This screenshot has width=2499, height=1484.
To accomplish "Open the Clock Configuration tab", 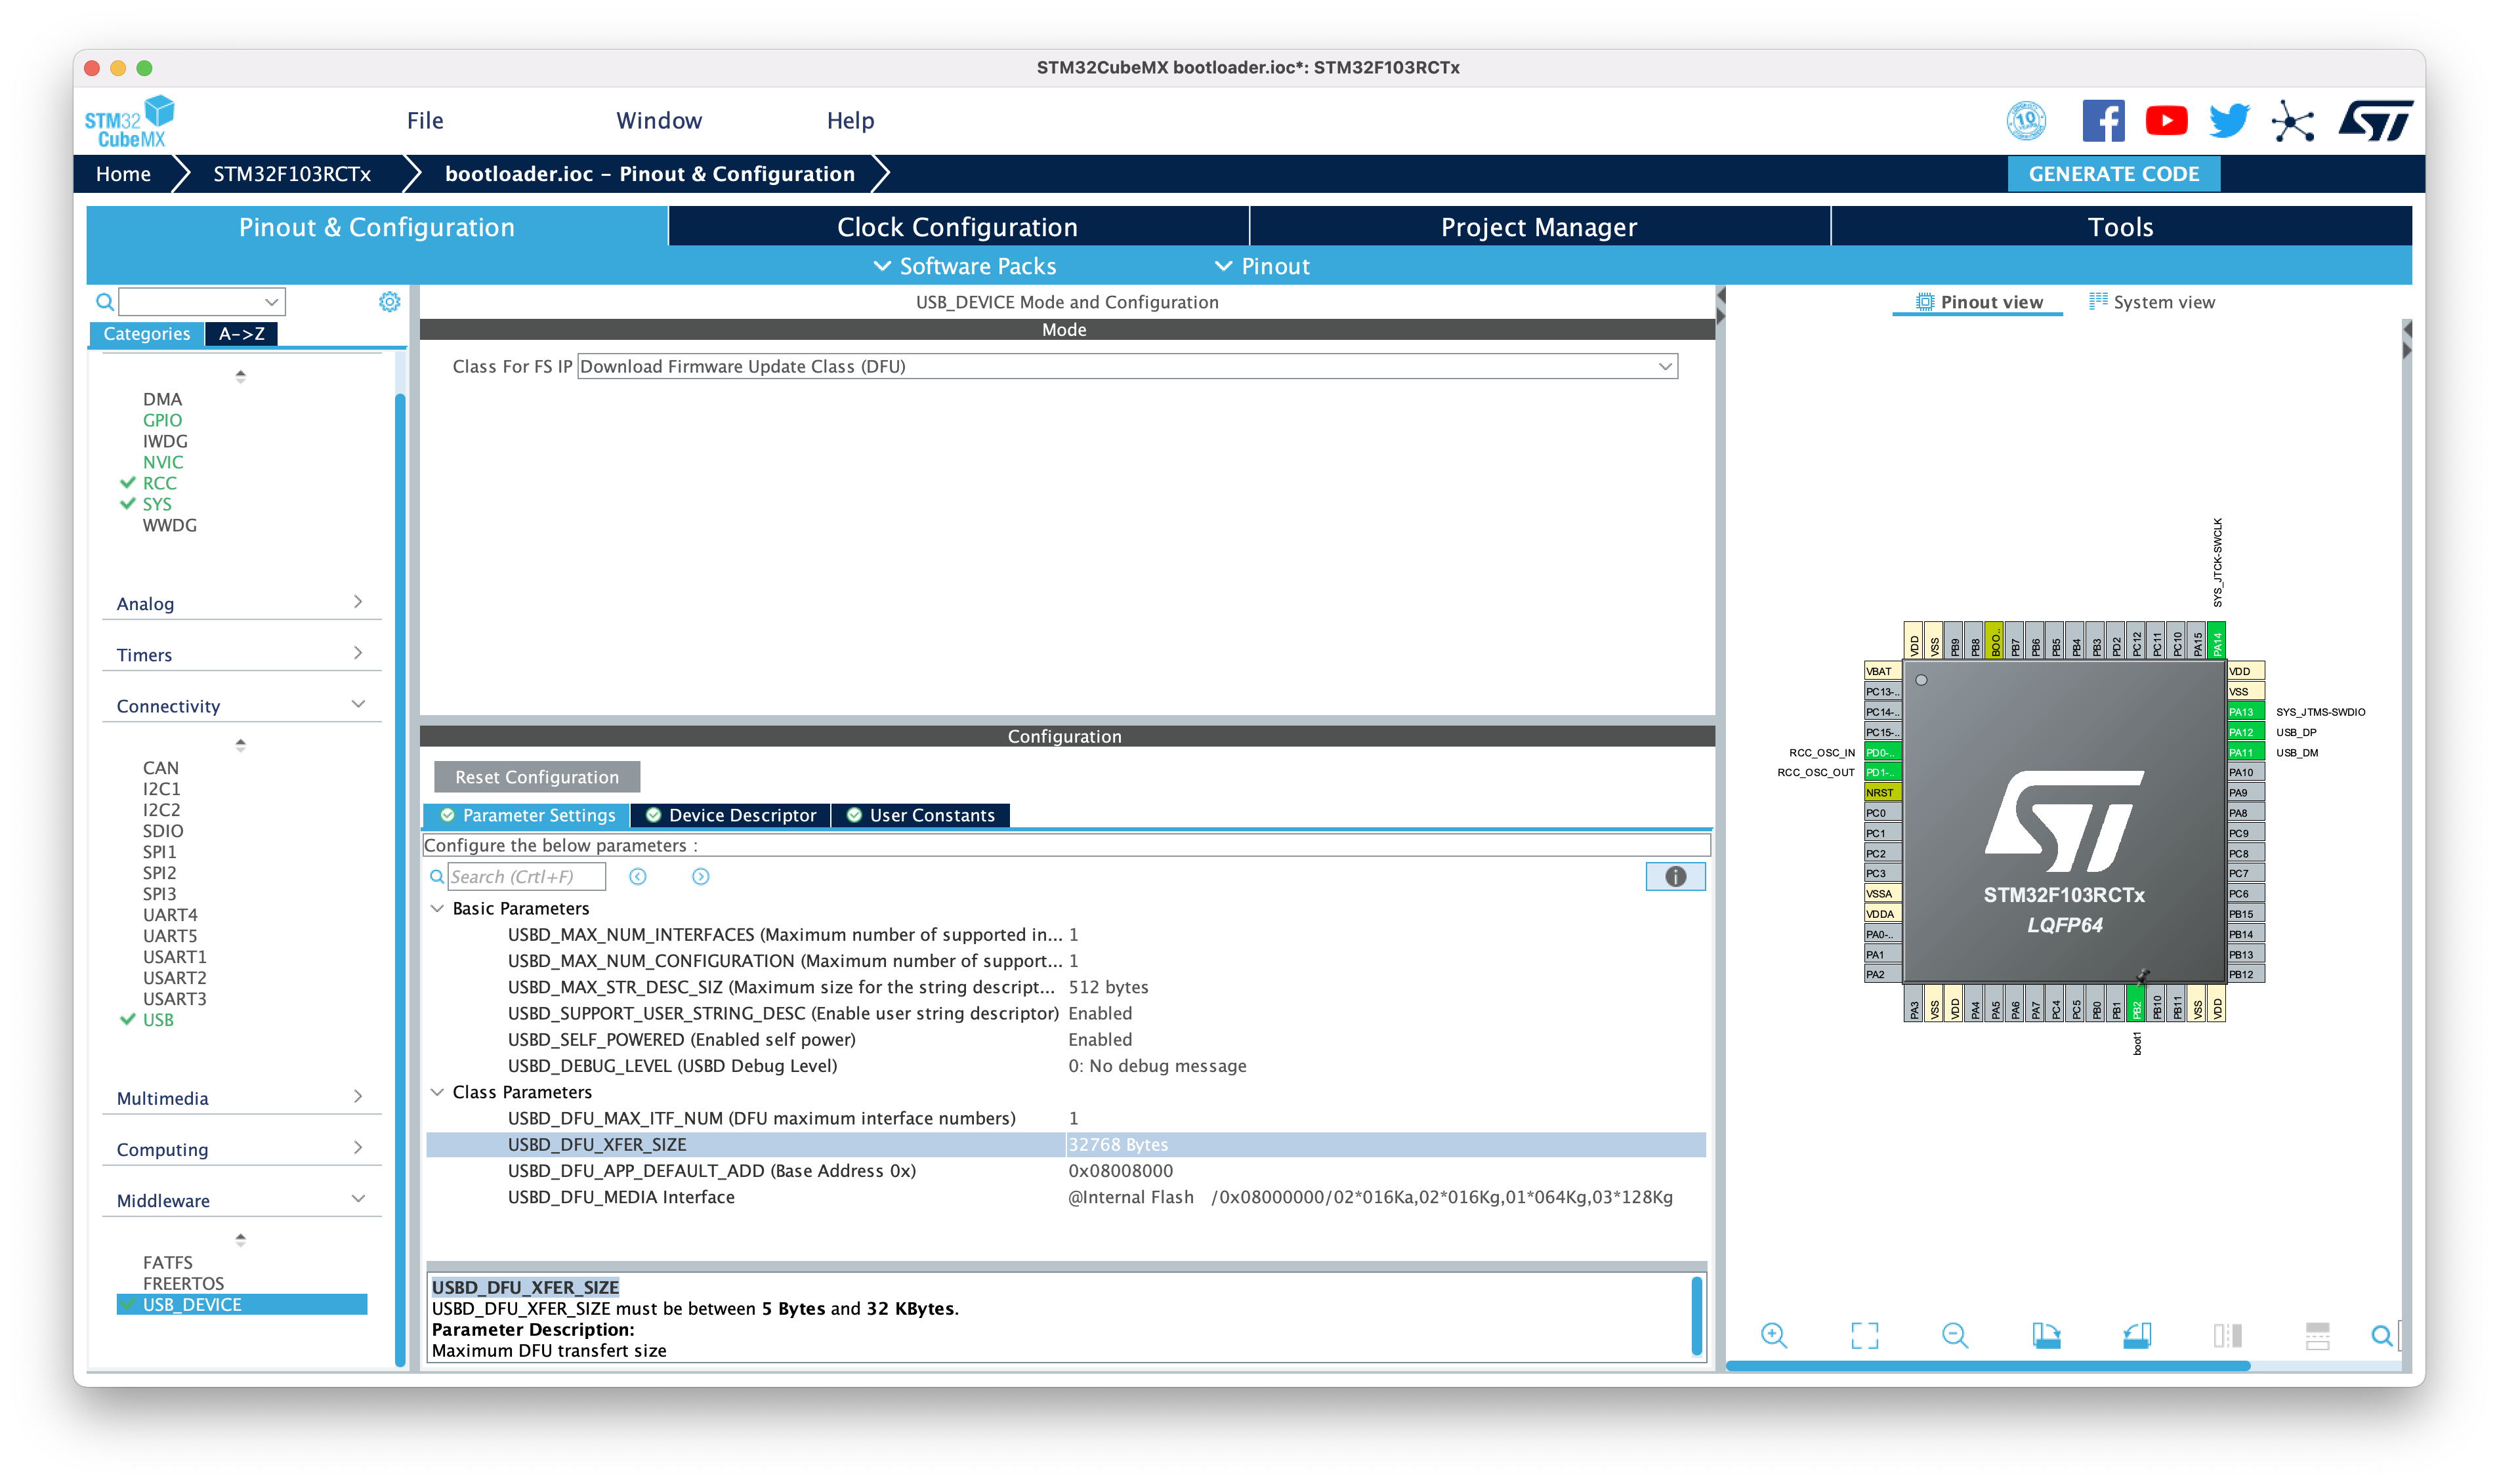I will click(957, 227).
